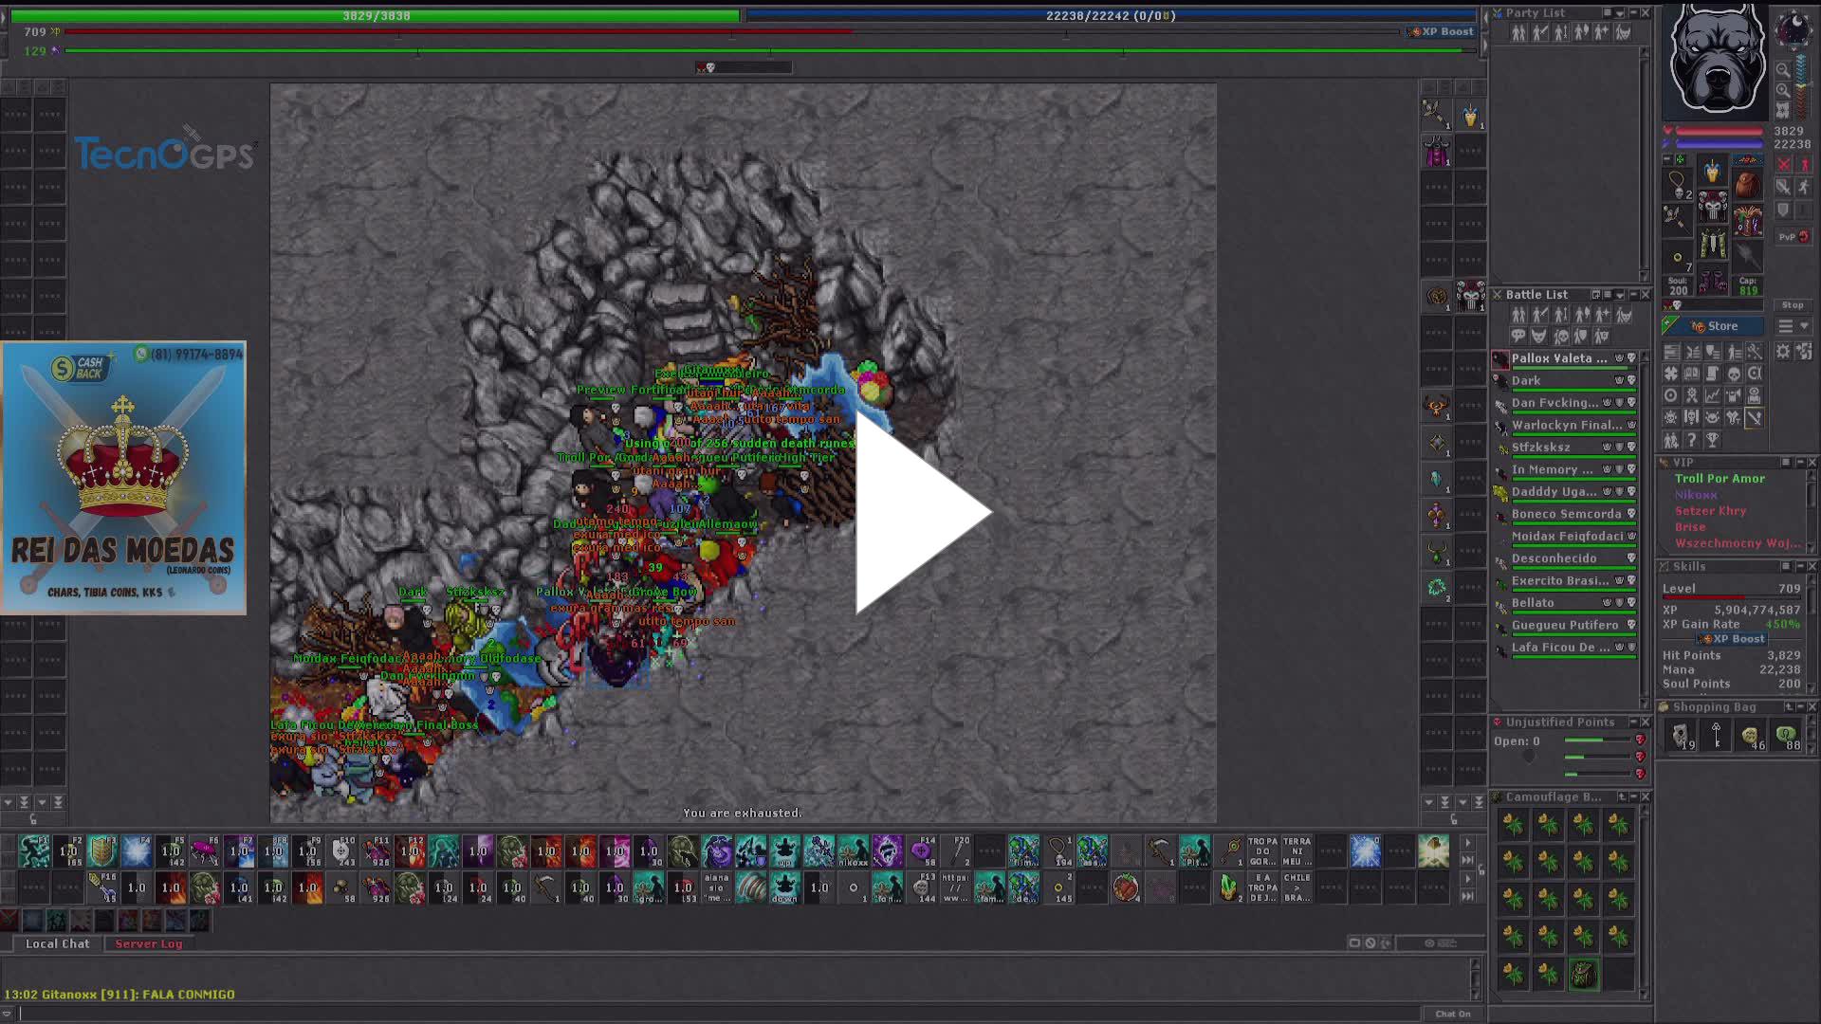1821x1024 pixels.
Task: Click the amulet necklace slot
Action: pos(1677,183)
